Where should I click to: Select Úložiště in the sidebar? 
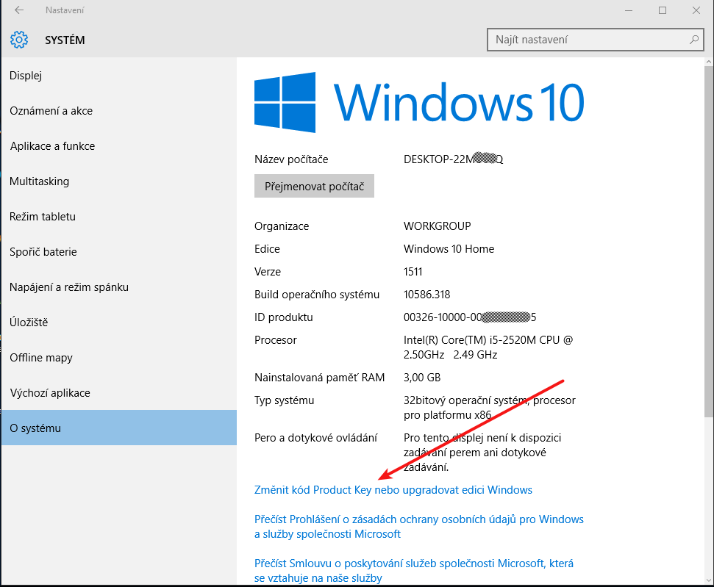click(29, 323)
